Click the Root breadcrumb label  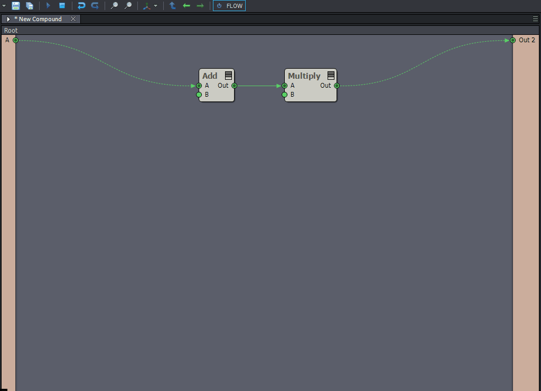[x=11, y=30]
